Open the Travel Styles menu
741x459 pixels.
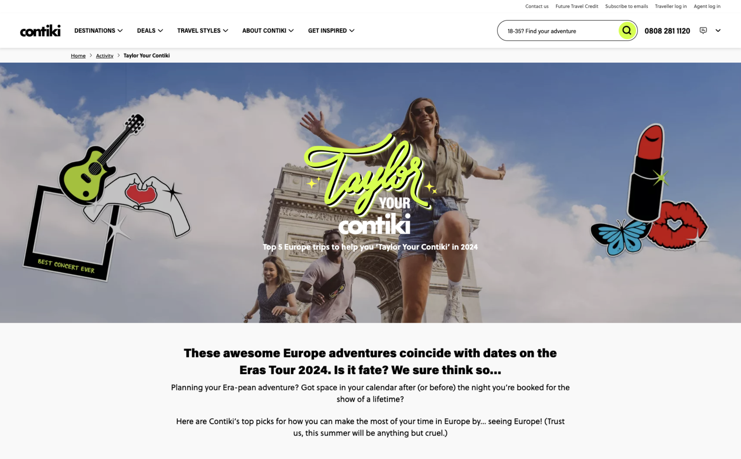(203, 30)
